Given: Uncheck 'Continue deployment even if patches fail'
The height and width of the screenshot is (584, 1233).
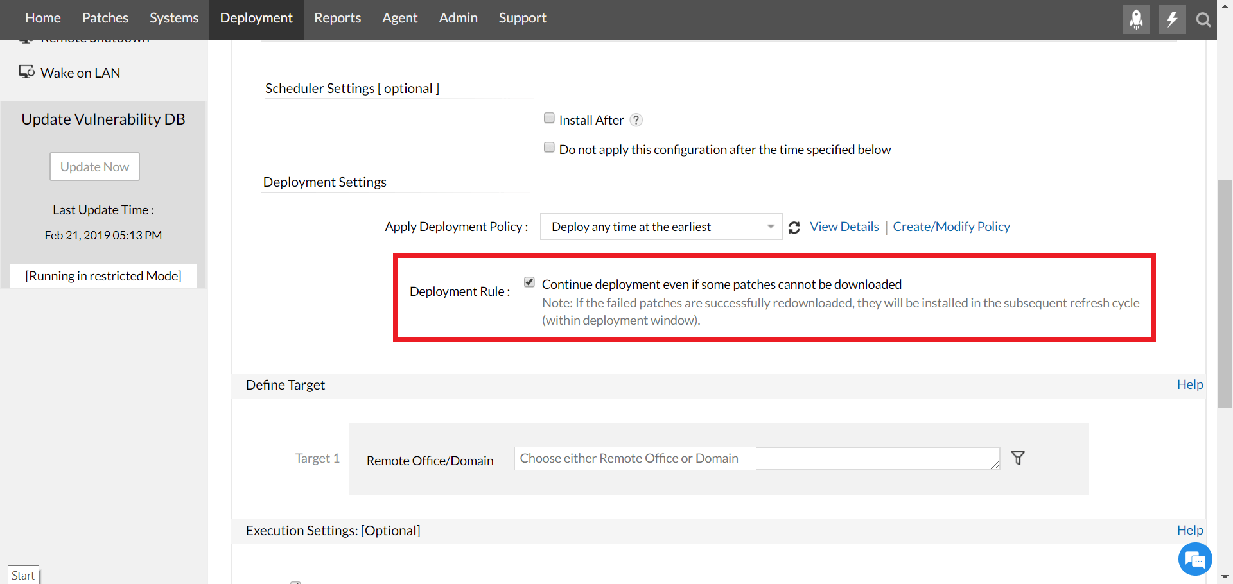Looking at the screenshot, I should coord(529,282).
